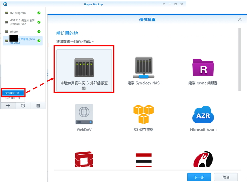This screenshot has width=247, height=182.
Task: Select the photo backup task
Action: click(23, 32)
